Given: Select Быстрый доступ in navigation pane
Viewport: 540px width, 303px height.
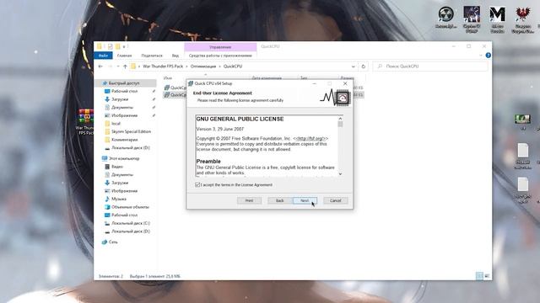Looking at the screenshot, I should click(124, 83).
